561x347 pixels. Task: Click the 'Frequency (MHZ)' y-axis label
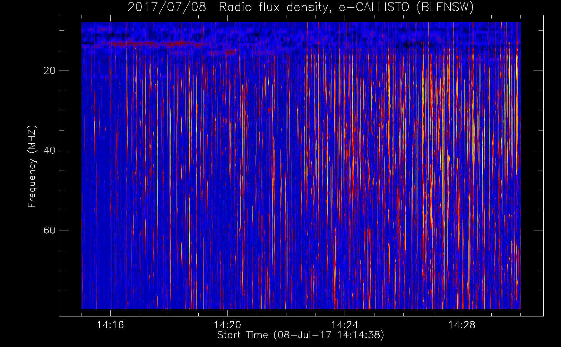[x=32, y=167]
